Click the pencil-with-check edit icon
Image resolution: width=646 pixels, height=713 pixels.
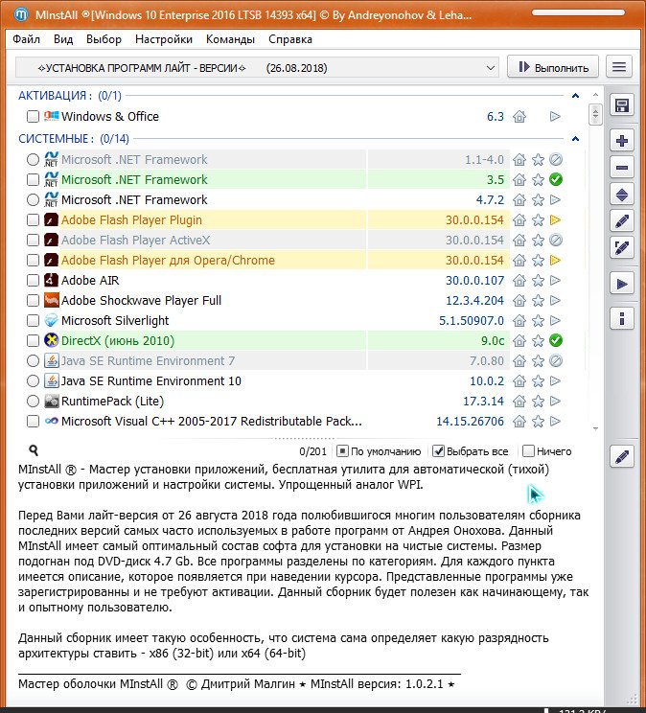(x=621, y=248)
